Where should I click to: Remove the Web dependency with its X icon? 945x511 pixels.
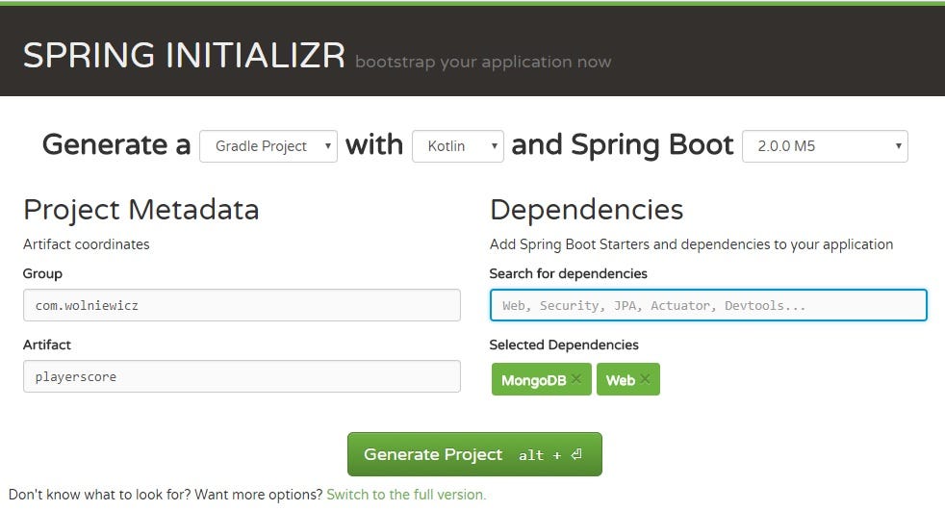[x=645, y=379]
